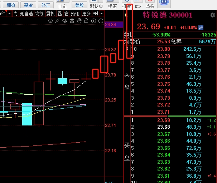Click the large cyan candlestick on chart
Image resolution: width=217 pixels, height=183 pixels.
tap(27, 114)
